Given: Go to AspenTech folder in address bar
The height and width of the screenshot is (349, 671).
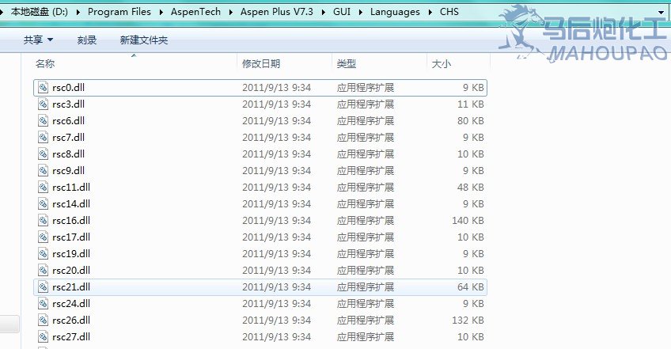Looking at the screenshot, I should point(195,12).
